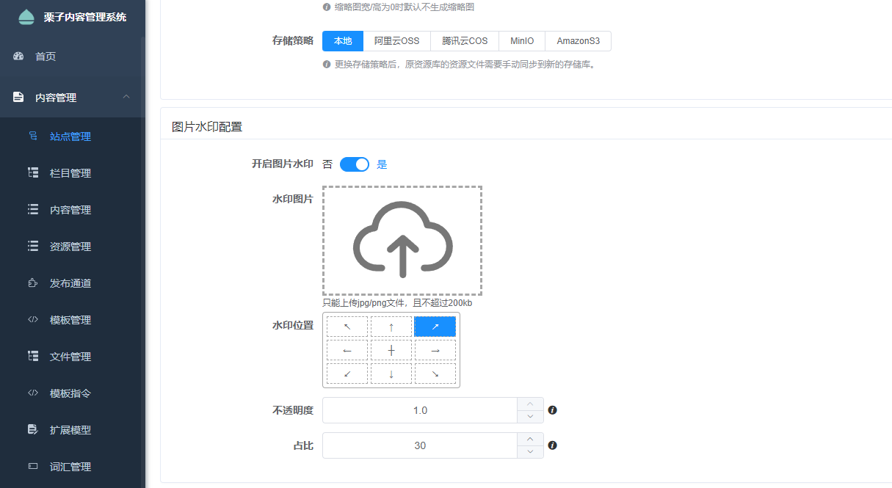
Task: Select top-right watermark position cell
Action: tap(435, 327)
